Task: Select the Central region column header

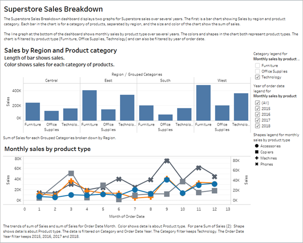Action: coord(52,80)
